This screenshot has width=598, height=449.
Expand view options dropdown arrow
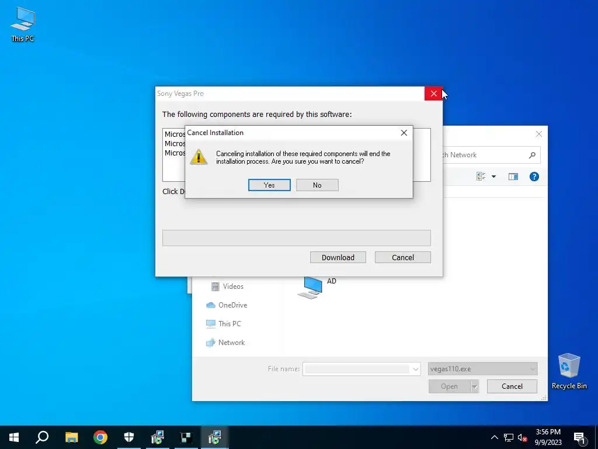pos(493,177)
